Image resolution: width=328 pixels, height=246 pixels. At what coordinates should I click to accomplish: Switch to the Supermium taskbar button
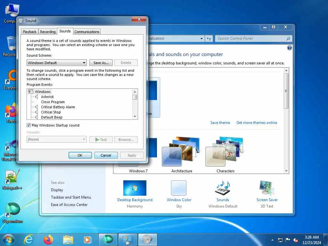108,240
